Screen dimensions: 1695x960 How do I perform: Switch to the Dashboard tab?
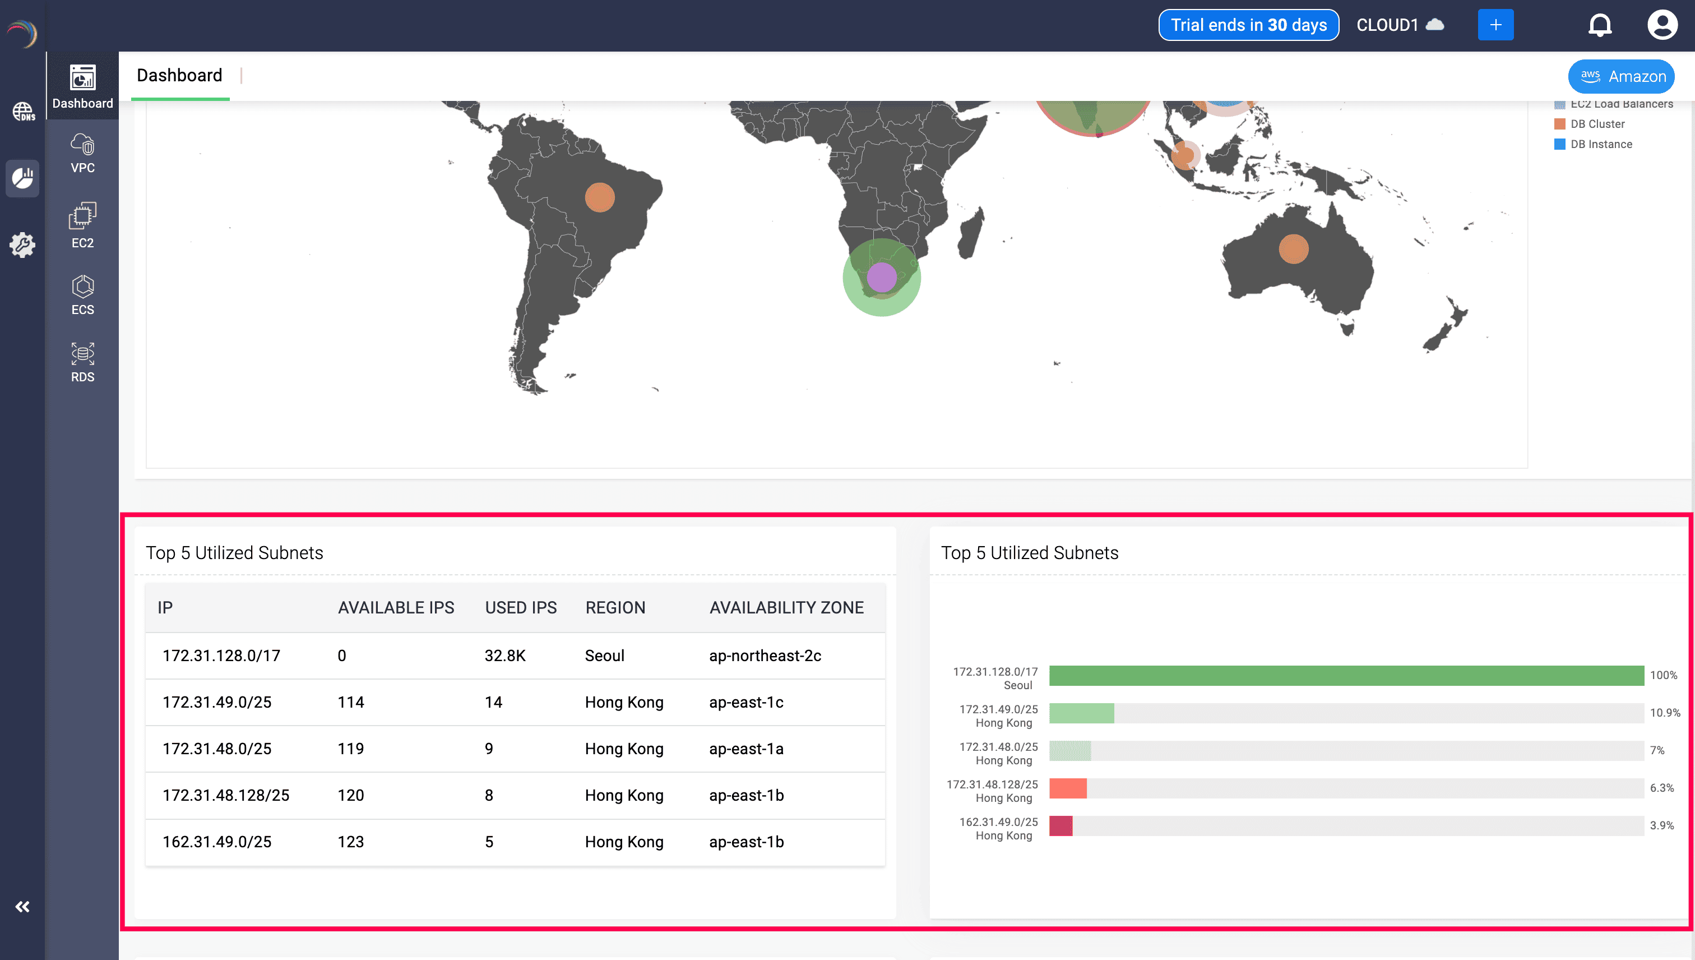click(179, 75)
